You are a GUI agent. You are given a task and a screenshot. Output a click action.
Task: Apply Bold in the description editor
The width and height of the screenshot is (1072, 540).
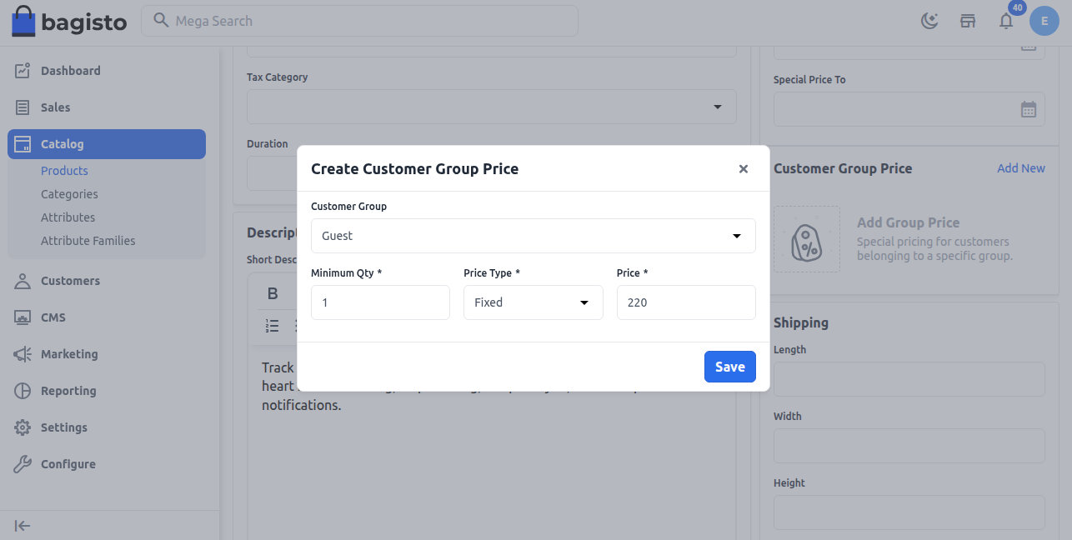pos(273,292)
